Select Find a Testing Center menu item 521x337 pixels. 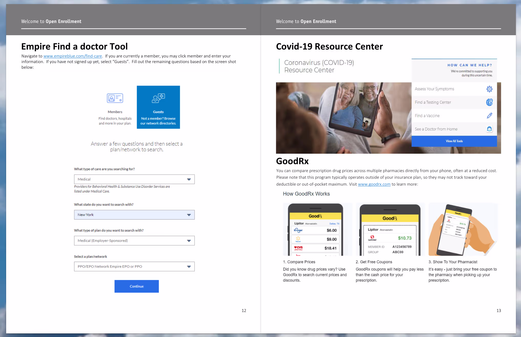(454, 102)
